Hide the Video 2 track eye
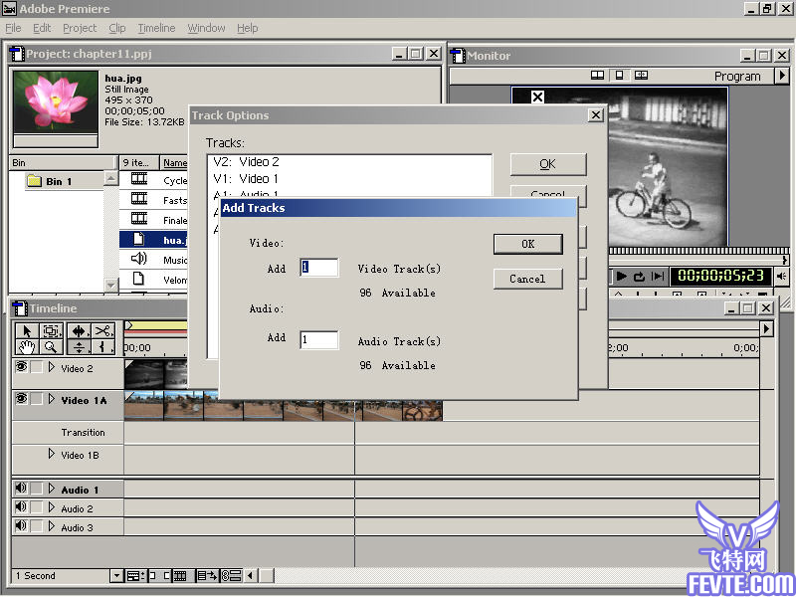 click(x=21, y=366)
